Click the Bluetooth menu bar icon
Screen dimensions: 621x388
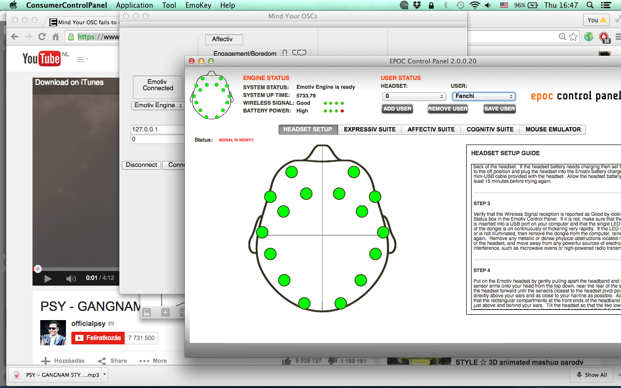pyautogui.click(x=445, y=5)
